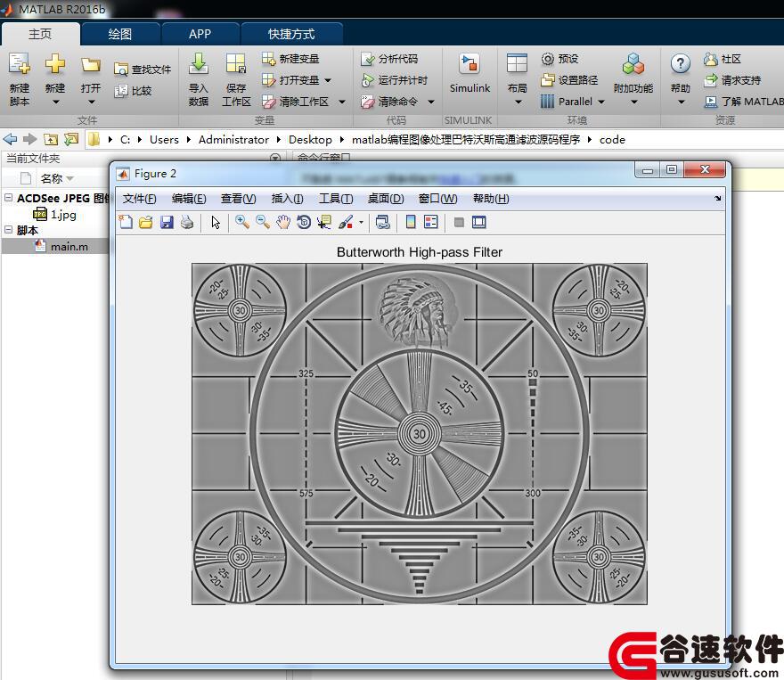This screenshot has width=784, height=680.
Task: Click the Run and Time (运行并计时) icon
Action: tap(367, 80)
